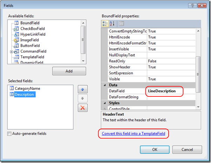Select the CheckBoxField icon in available fields
The width and height of the screenshot is (211, 163).
16,29
